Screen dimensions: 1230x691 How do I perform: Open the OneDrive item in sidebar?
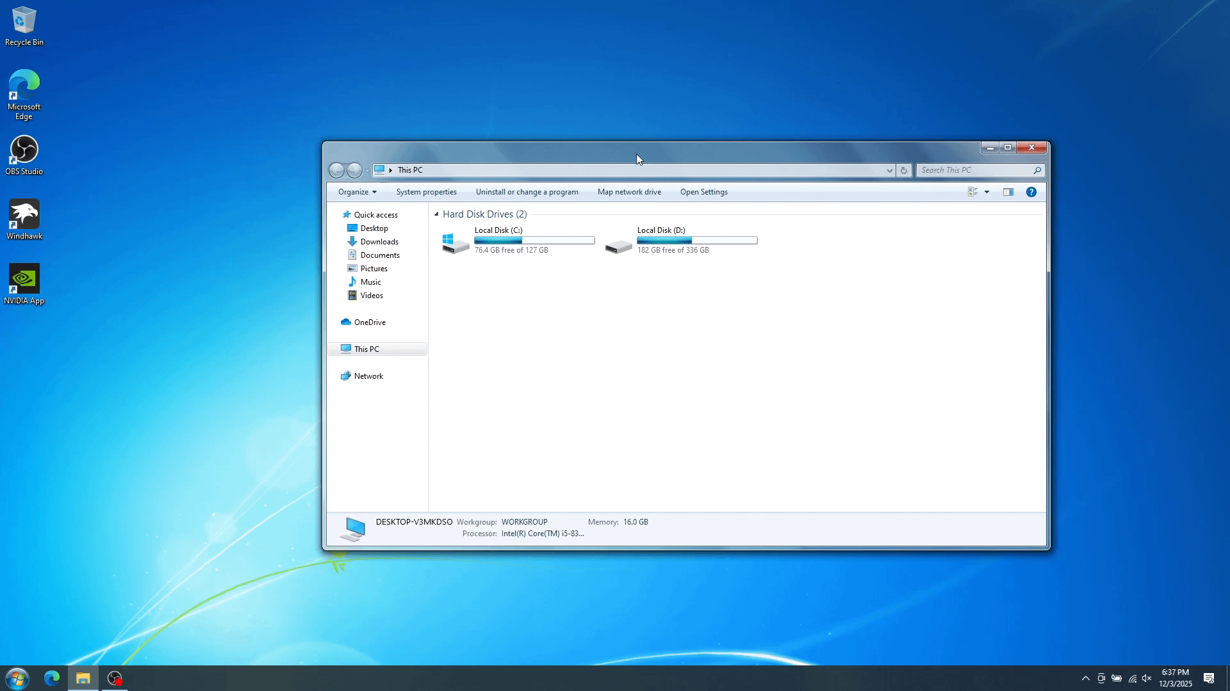tap(370, 322)
